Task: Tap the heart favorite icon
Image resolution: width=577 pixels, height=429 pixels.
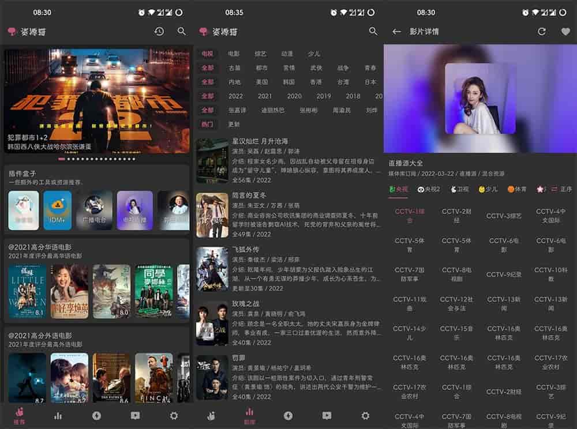Action: 565,32
